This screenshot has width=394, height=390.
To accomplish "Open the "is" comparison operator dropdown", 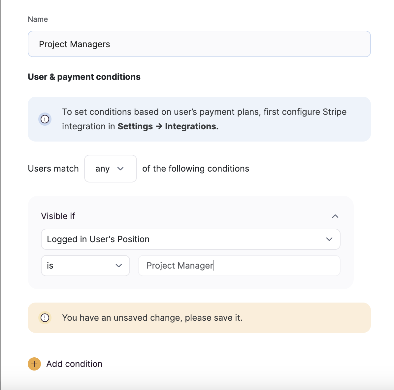I will (x=85, y=266).
